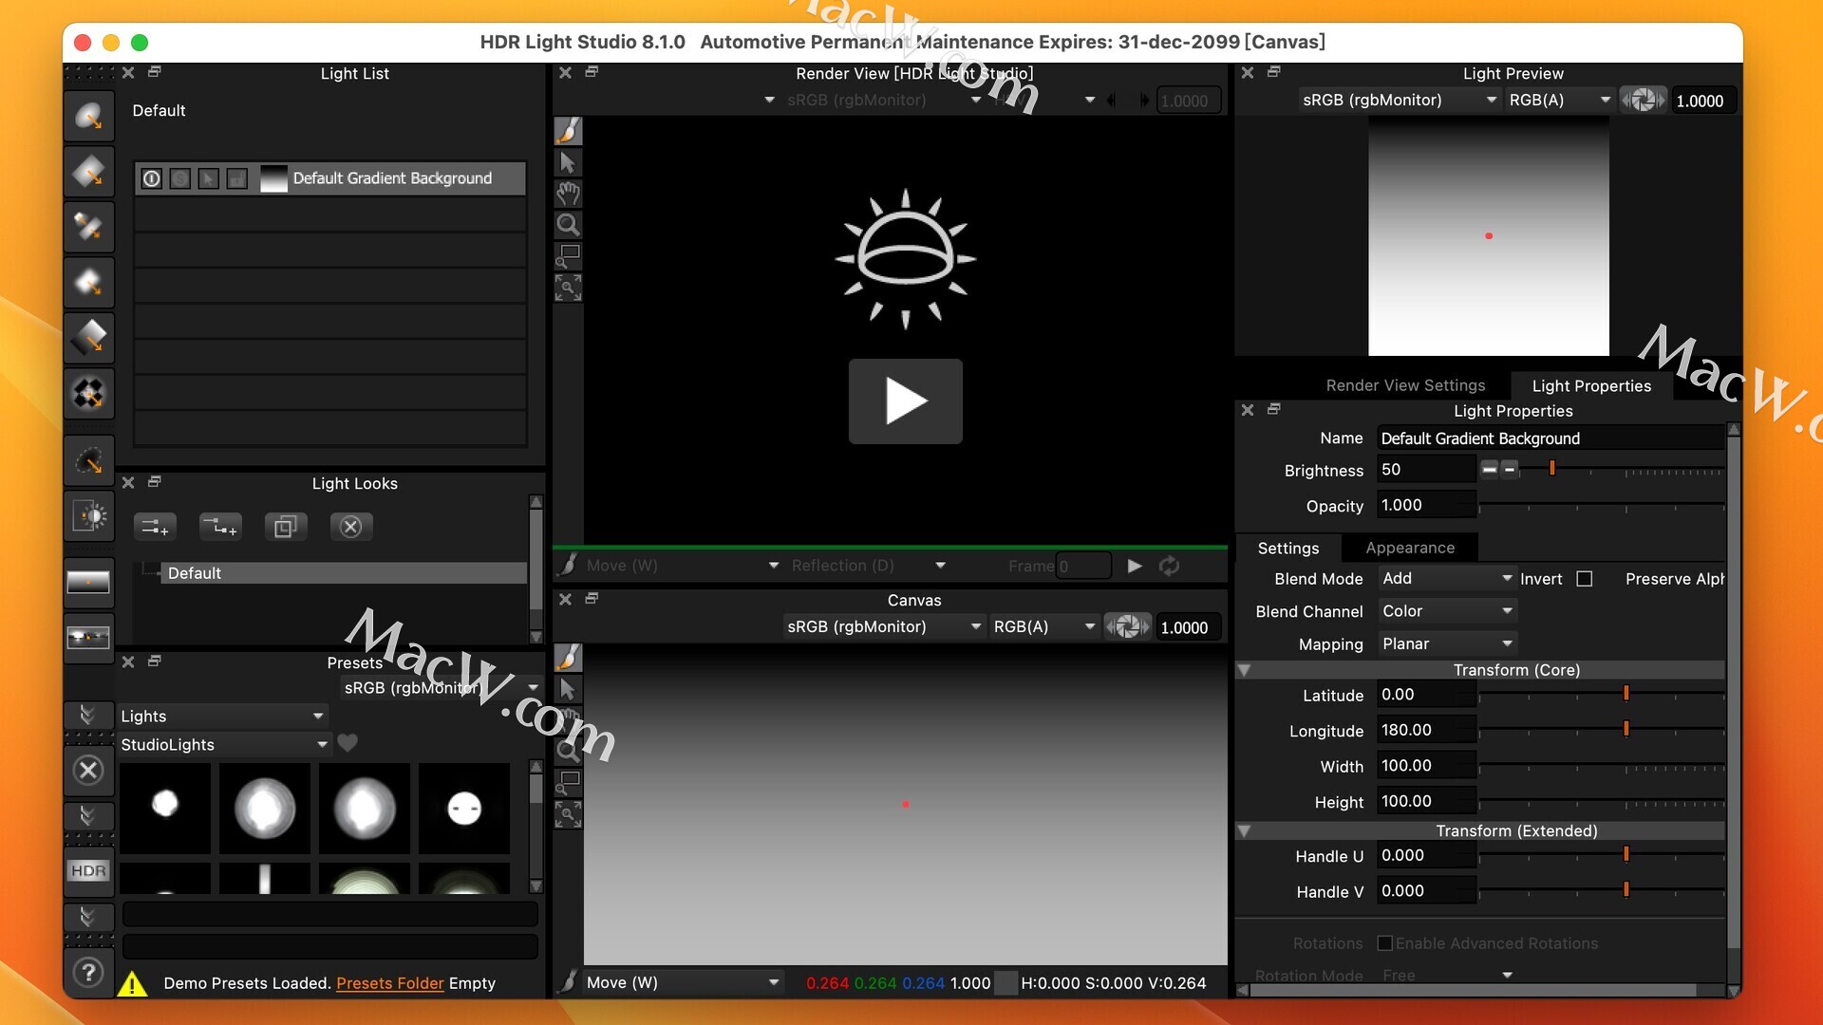Select magnifier zoom tool in Render View
This screenshot has width=1823, height=1025.
(568, 225)
